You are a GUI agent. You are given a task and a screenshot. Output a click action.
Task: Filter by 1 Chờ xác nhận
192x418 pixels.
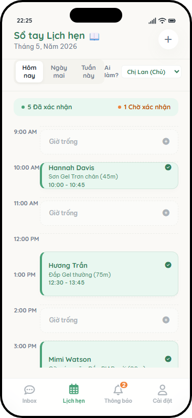tap(144, 107)
